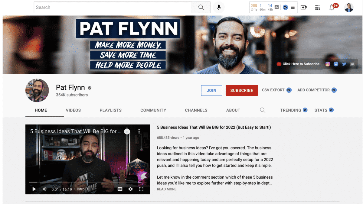
Task: Expand the Intro chapter chevron
Action: pos(87,189)
